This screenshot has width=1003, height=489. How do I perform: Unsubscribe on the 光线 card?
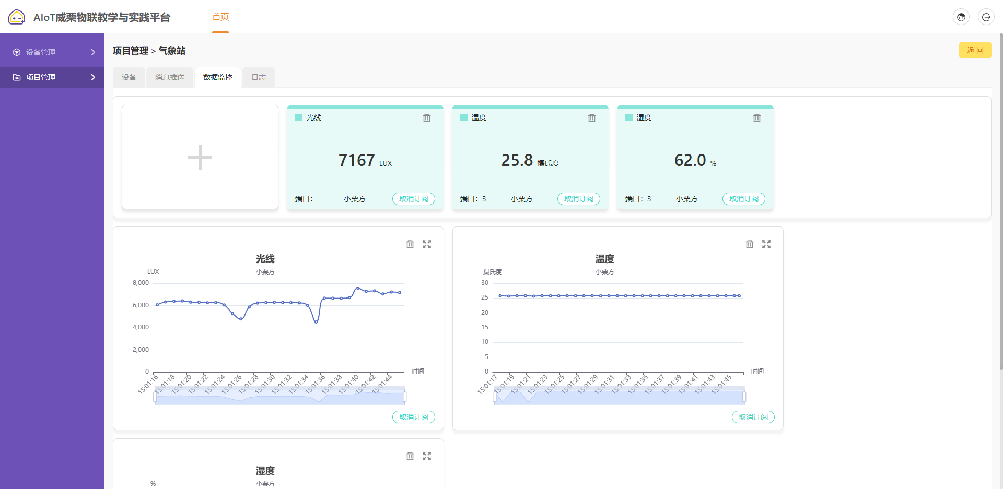413,199
